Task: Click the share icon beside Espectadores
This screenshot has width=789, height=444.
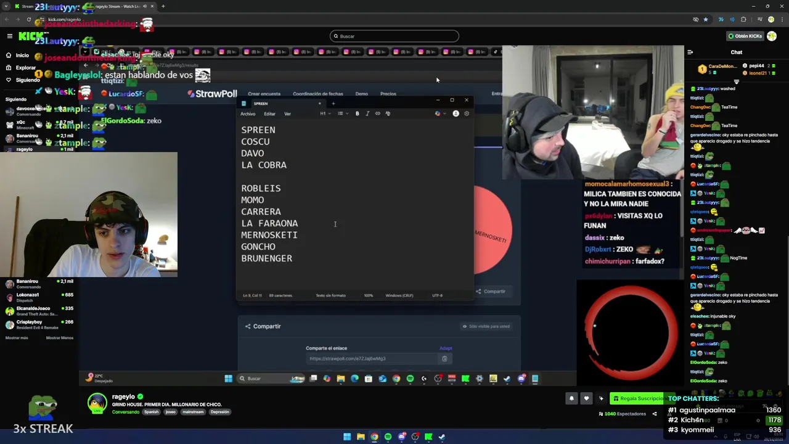Action: point(655,414)
